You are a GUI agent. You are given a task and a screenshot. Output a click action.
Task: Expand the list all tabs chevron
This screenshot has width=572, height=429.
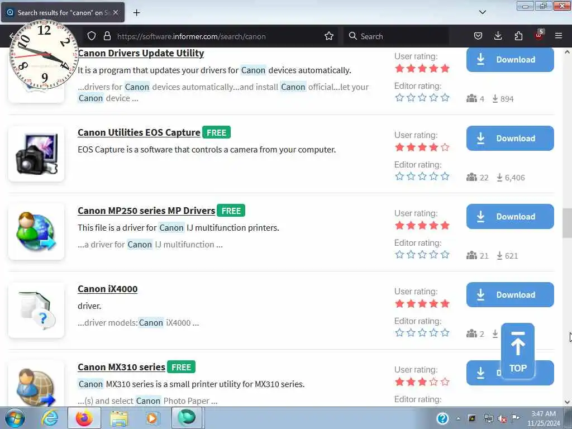point(482,12)
